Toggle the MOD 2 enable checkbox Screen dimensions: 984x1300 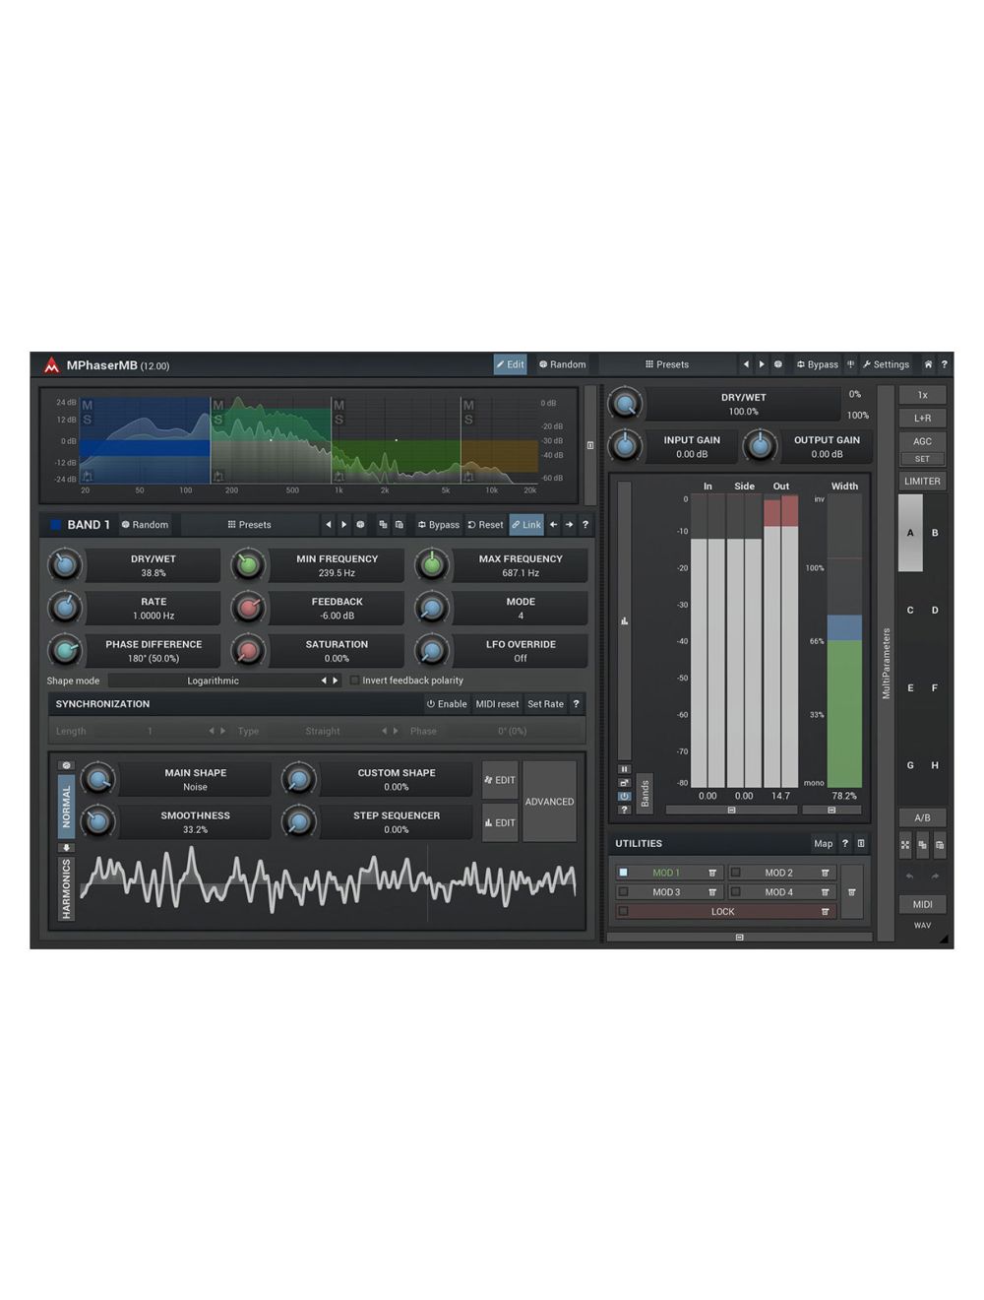(735, 873)
